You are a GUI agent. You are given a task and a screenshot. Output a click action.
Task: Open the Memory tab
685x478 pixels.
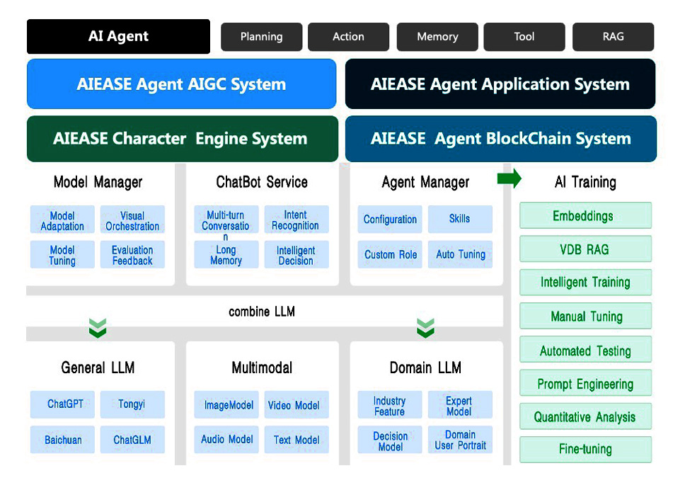click(437, 37)
